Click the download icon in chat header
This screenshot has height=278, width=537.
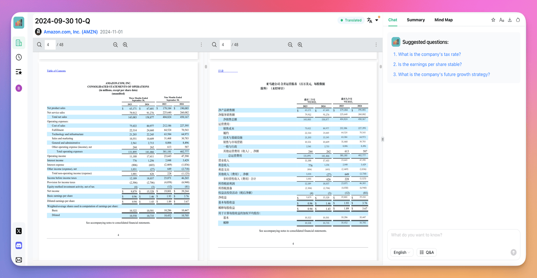coord(510,20)
